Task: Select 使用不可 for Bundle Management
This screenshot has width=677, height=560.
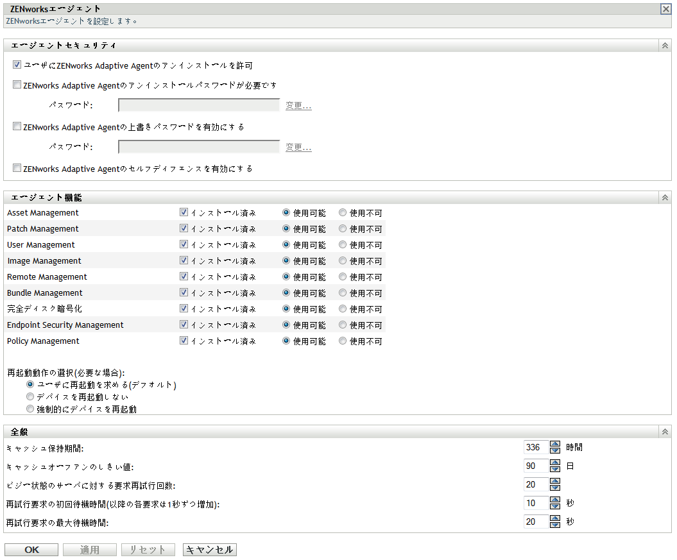Action: pos(343,293)
